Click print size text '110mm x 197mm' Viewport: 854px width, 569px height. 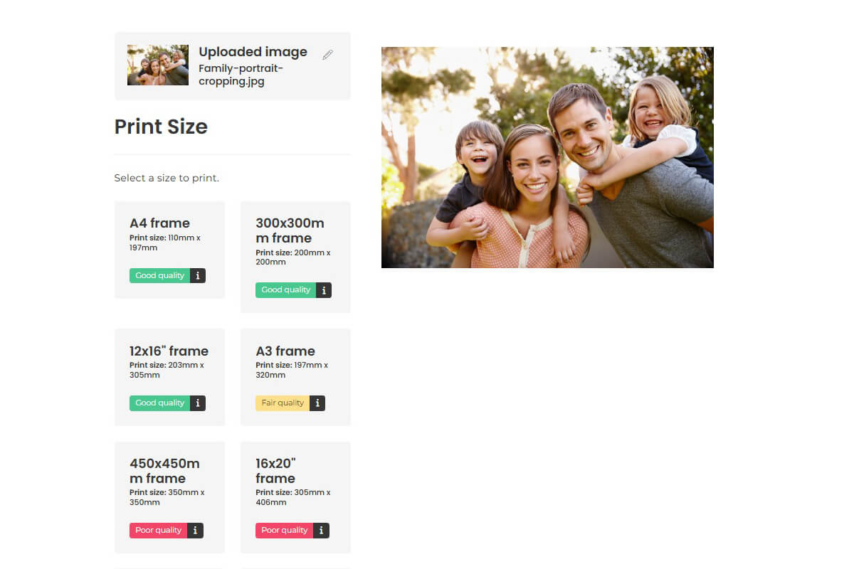pos(167,243)
